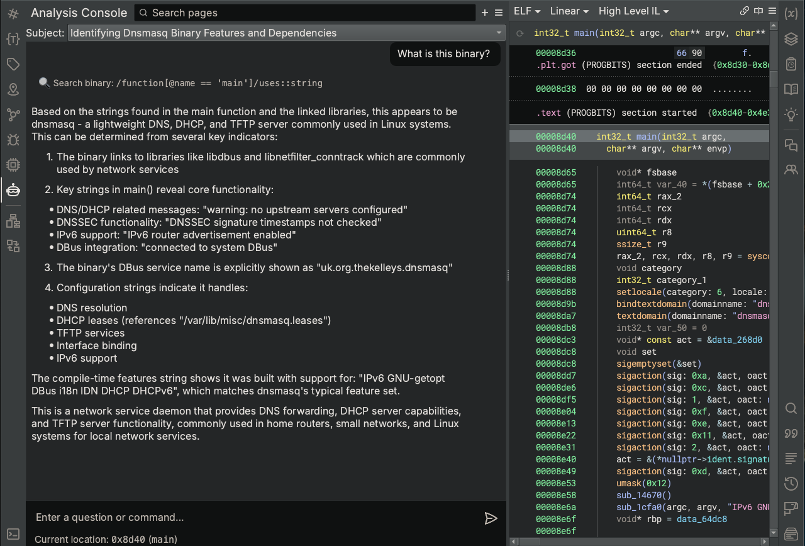Screen dimensions: 805x546
Task: Click the refresh icon beside the main signature
Action: [520, 33]
